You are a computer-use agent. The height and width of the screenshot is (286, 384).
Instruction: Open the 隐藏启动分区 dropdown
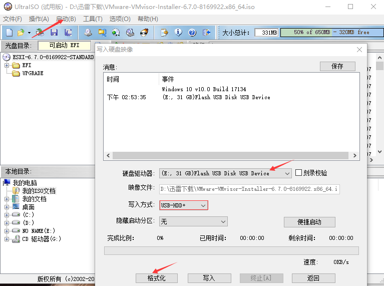click(193, 221)
